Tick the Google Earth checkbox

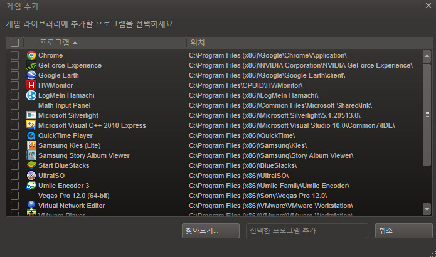click(14, 75)
